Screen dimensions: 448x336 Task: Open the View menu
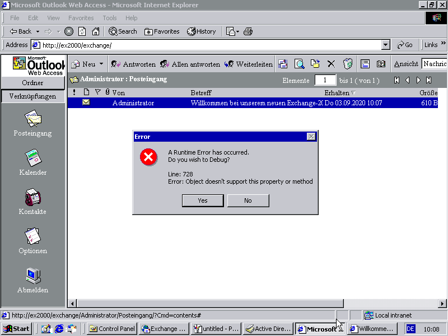[x=53, y=18]
